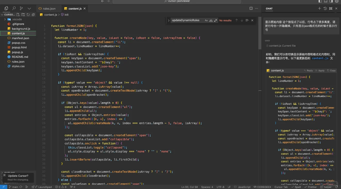Open chat history clock icon
The height and width of the screenshot is (189, 341).
pyautogui.click(x=325, y=9)
